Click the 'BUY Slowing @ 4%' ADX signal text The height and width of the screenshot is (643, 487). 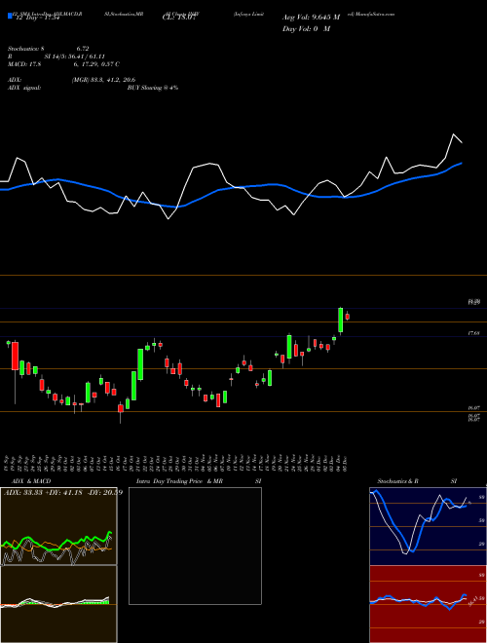click(x=153, y=88)
